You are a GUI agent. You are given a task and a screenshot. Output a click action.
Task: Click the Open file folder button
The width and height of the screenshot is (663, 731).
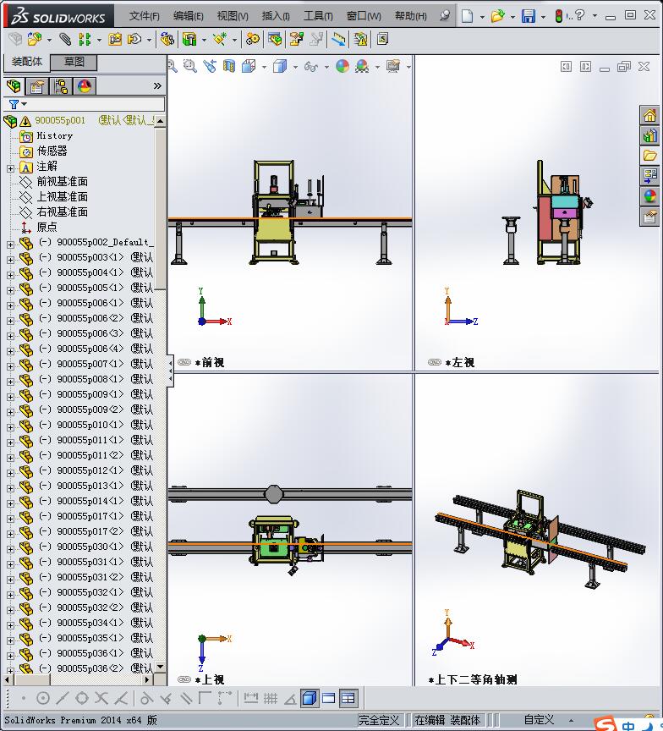coord(497,16)
